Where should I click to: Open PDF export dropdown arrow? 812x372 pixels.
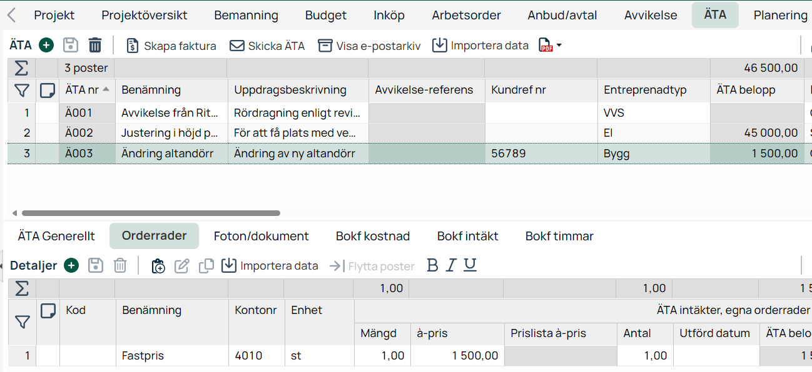(x=559, y=46)
